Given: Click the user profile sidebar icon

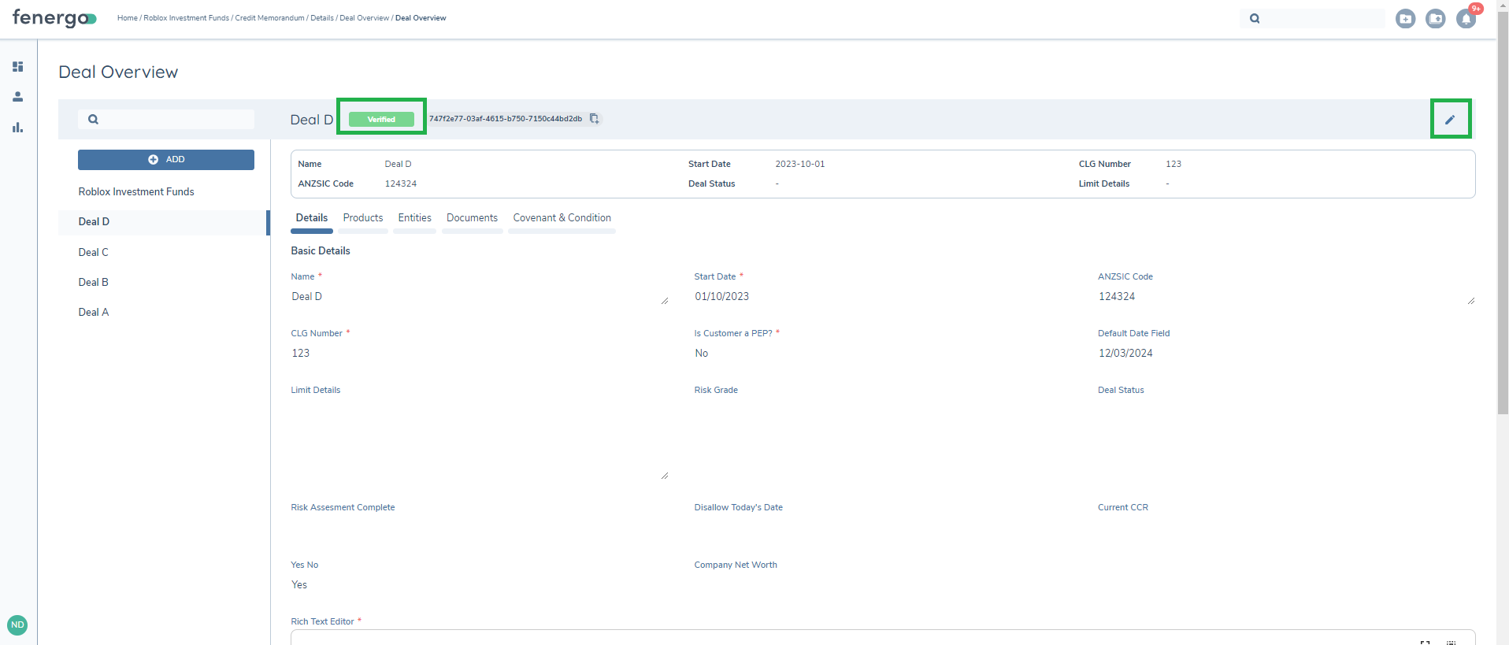Looking at the screenshot, I should coord(17,97).
